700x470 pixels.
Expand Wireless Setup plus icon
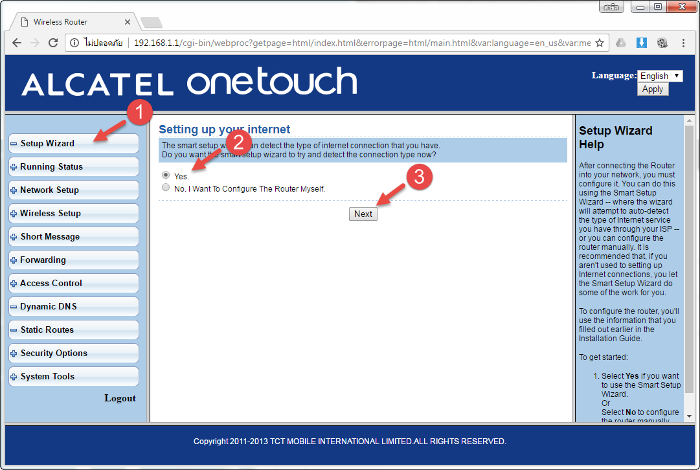coord(14,214)
